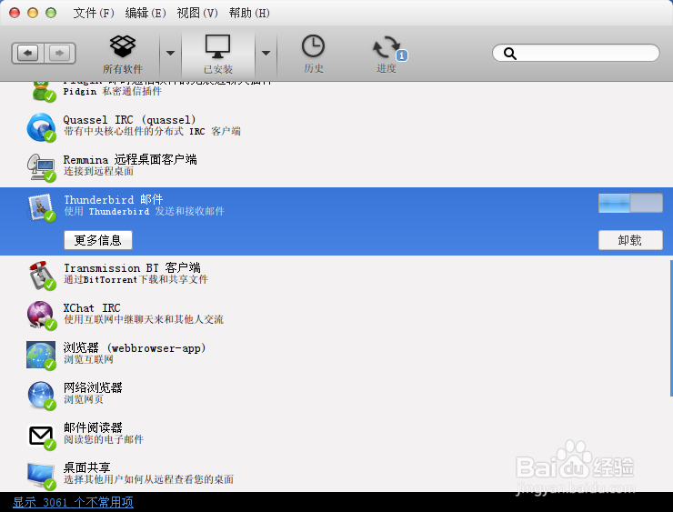Click the Thunderbird 邮件 title text
The width and height of the screenshot is (673, 512).
click(x=114, y=199)
